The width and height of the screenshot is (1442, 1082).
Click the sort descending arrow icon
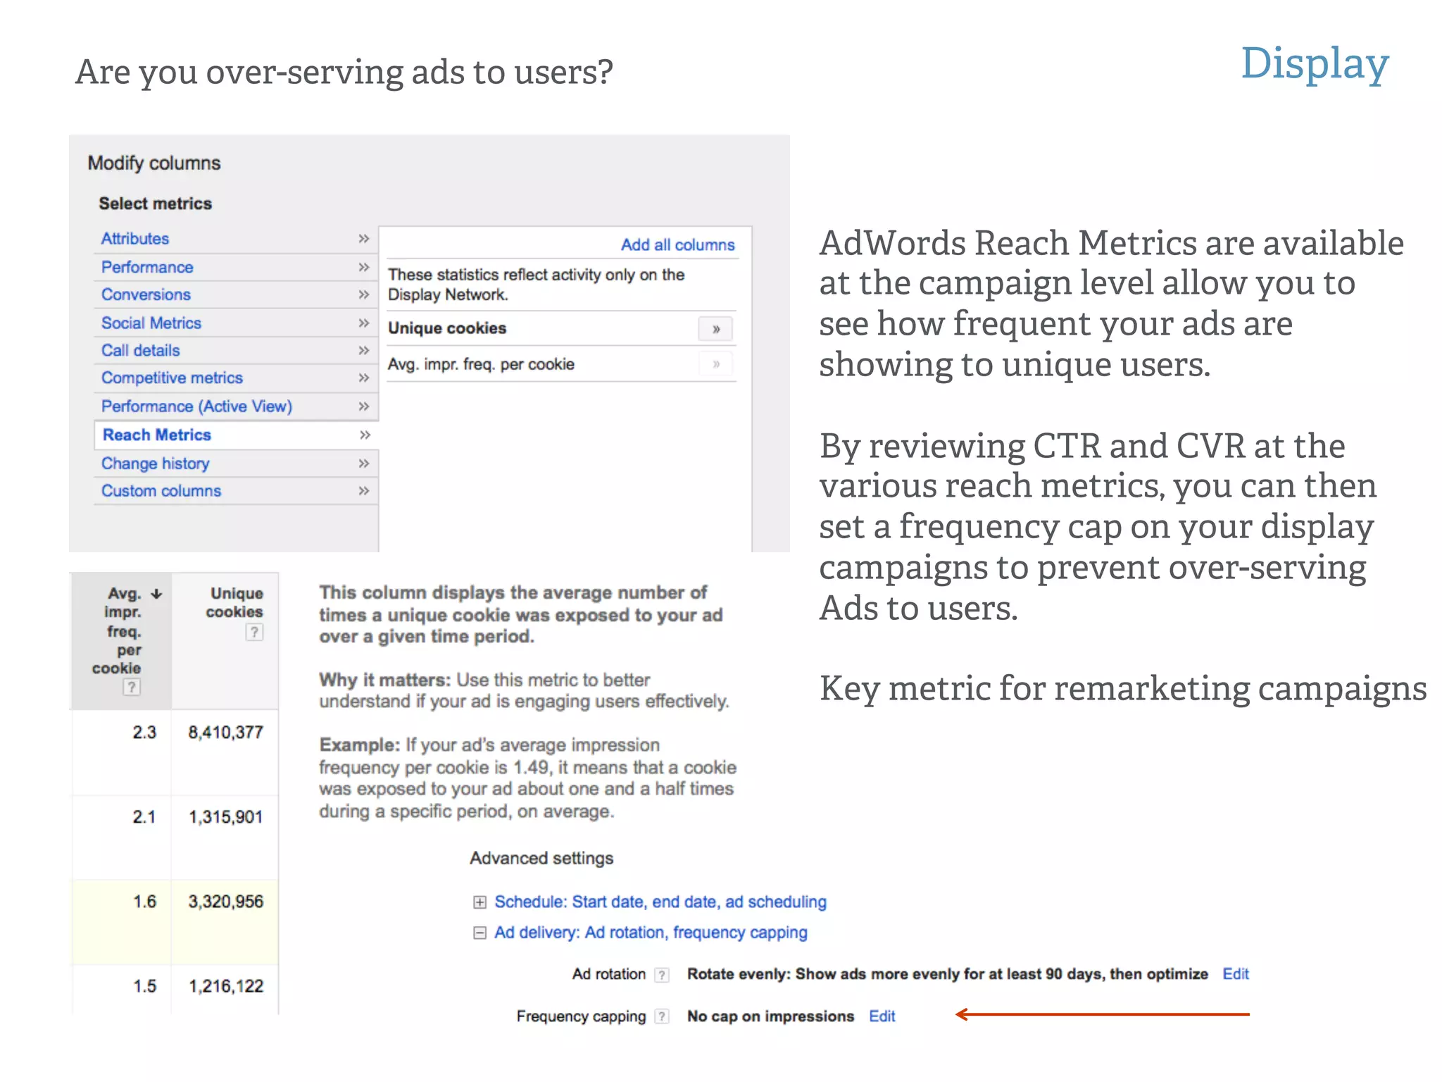[156, 594]
